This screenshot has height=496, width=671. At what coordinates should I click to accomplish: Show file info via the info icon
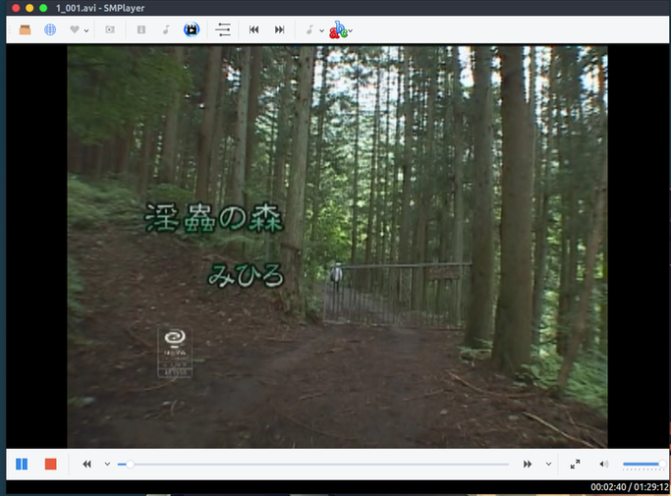pyautogui.click(x=141, y=29)
